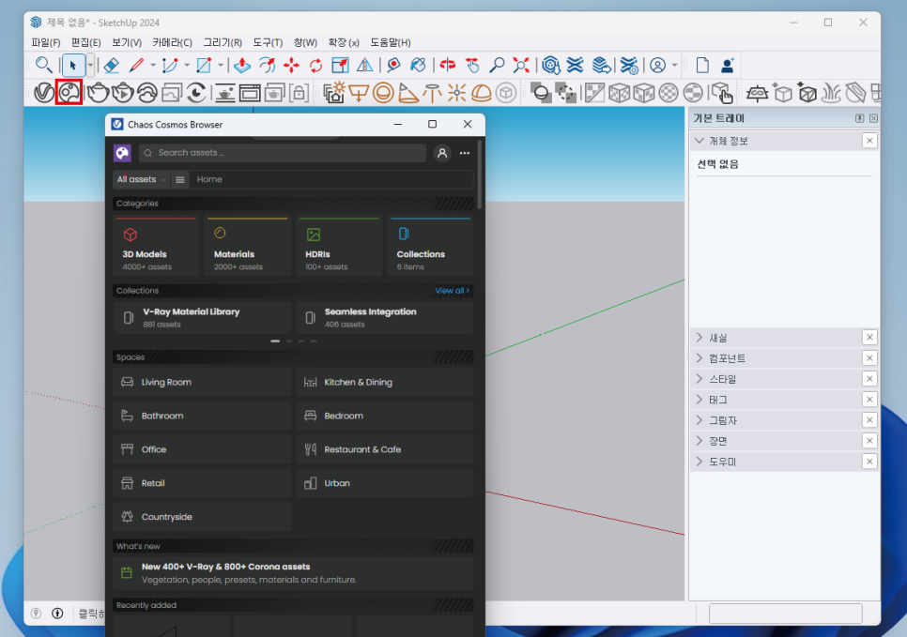Choose the Rectangle shape tool
The height and width of the screenshot is (637, 907).
(x=204, y=66)
